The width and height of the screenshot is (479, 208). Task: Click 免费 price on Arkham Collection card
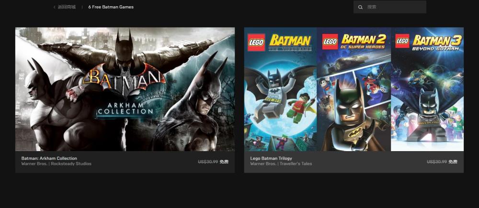[x=224, y=162]
